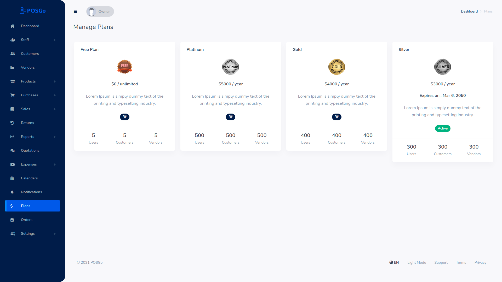This screenshot has width=502, height=282.
Task: Select the Active plan badge toggle
Action: pos(442,128)
